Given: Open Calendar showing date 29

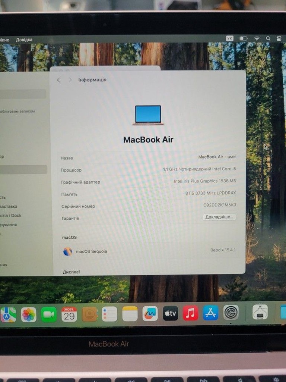Looking at the screenshot, I should click(69, 314).
